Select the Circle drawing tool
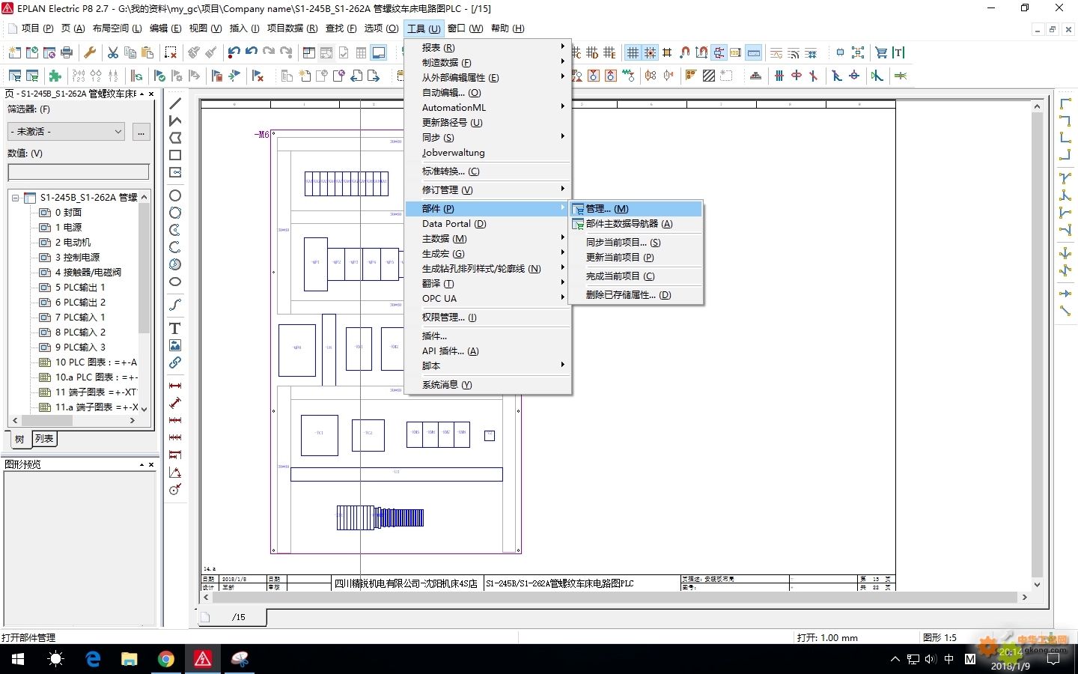The image size is (1078, 674). click(x=175, y=195)
